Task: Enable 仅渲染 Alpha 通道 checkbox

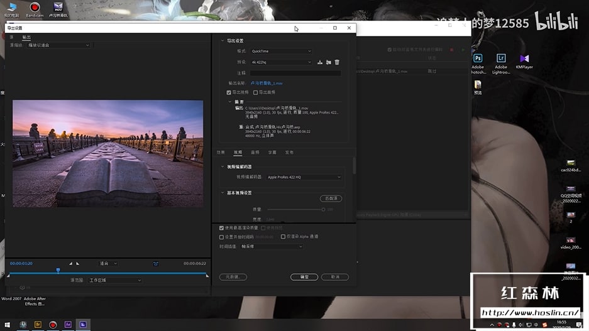Action: coord(283,237)
